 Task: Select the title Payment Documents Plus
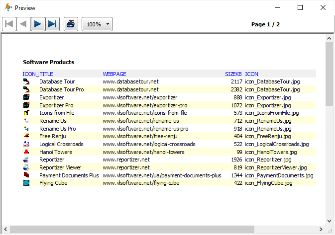point(69,175)
